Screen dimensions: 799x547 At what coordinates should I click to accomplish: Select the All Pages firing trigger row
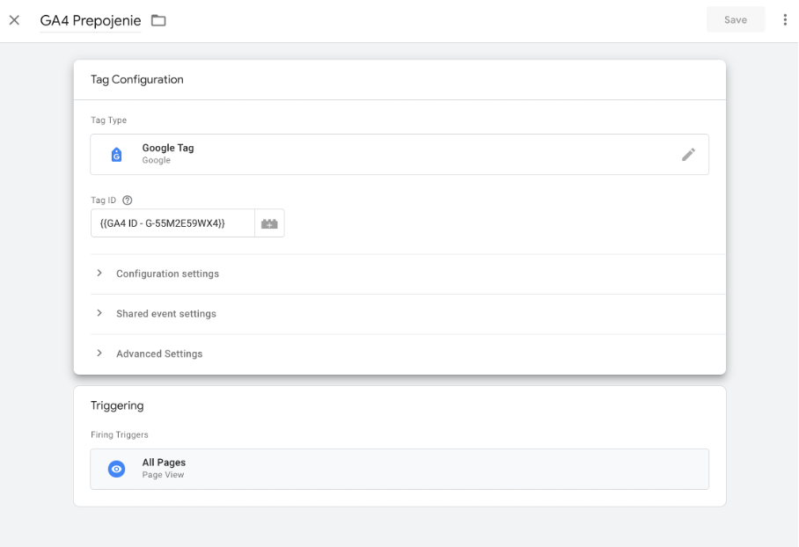[x=399, y=469]
